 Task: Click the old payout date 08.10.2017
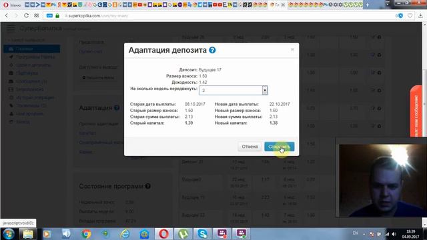195,104
